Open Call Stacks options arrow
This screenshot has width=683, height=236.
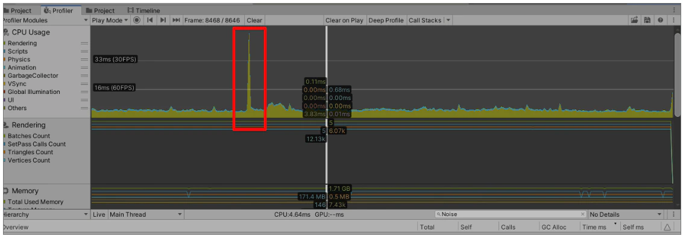tap(449, 20)
